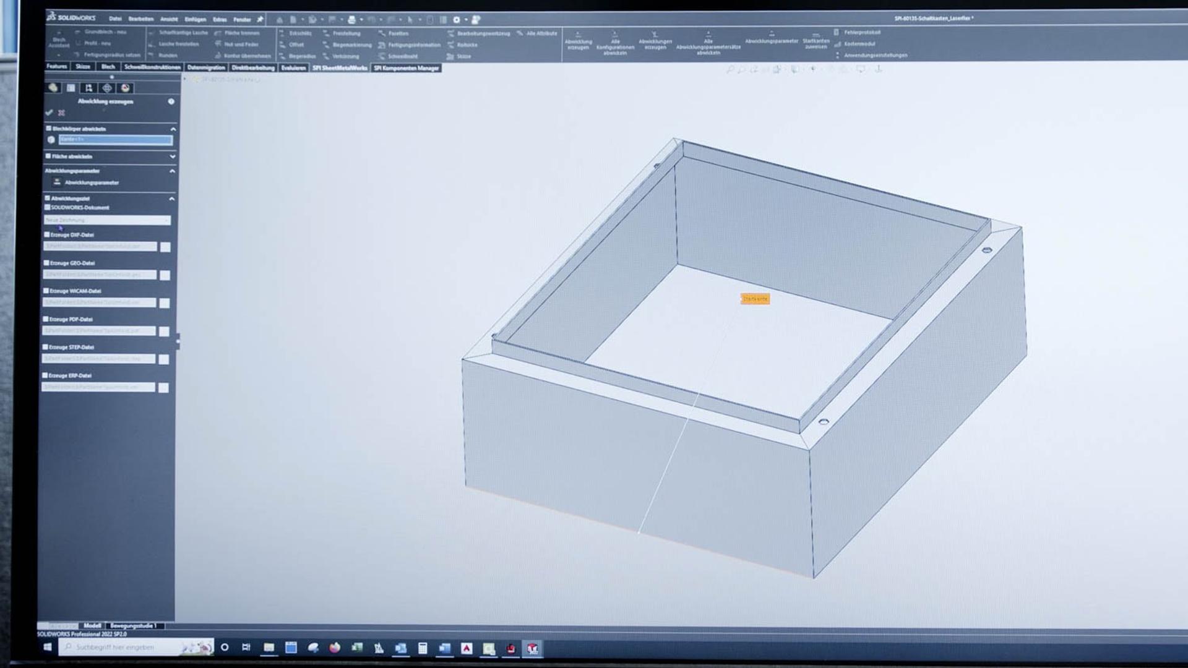Collapse the Abwicklungsziel section

tap(171, 199)
